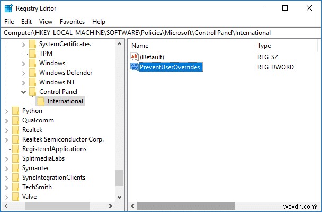Expand the SystemCertificates key
This screenshot has height=212, width=322.
[23, 44]
